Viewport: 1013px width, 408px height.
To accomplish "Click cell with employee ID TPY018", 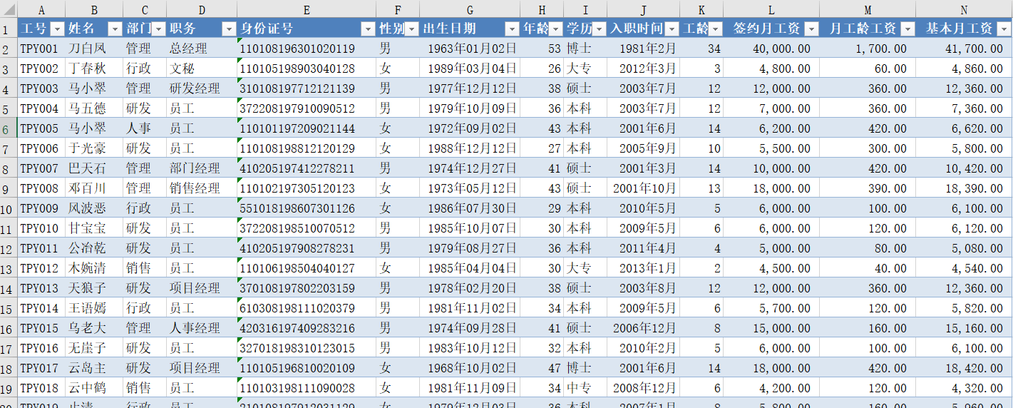I will (41, 389).
